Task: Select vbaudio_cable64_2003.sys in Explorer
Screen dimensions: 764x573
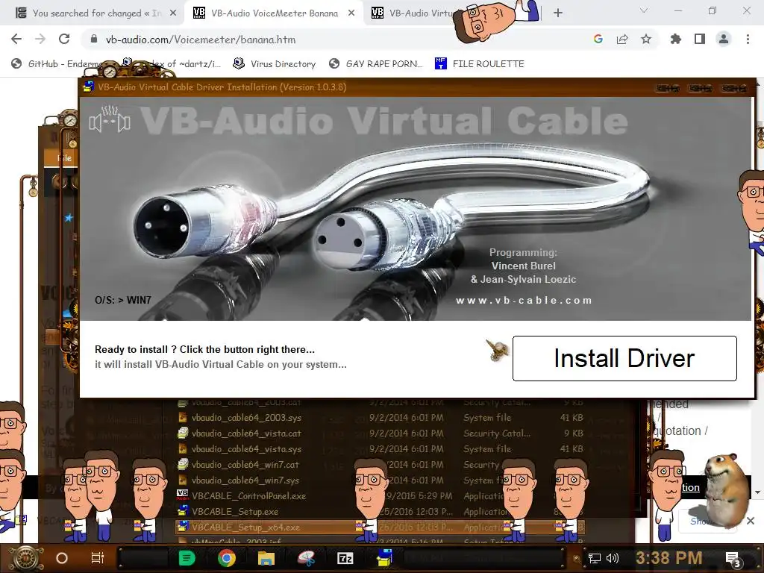Action: click(x=380, y=418)
